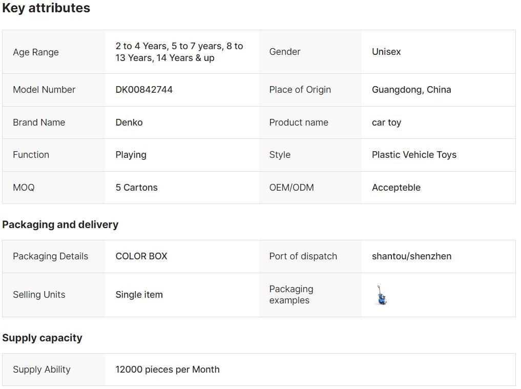This screenshot has width=521, height=389.
Task: Select the COLOR BOX packaging details value
Action: pos(141,256)
